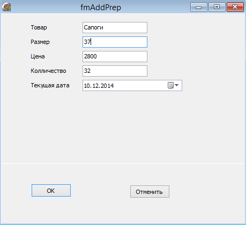246x225 pixels.
Task: Click the Отменить button
Action: [x=150, y=192]
